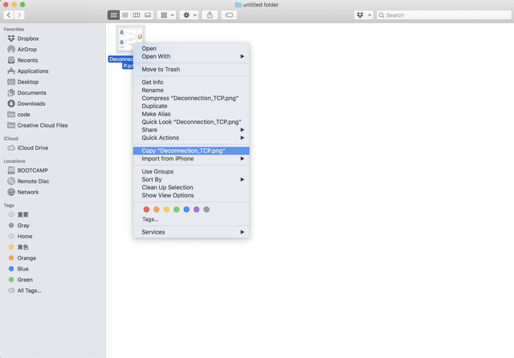This screenshot has height=358, width=514.
Task: Click Tags... in the context menu
Action: click(150, 219)
